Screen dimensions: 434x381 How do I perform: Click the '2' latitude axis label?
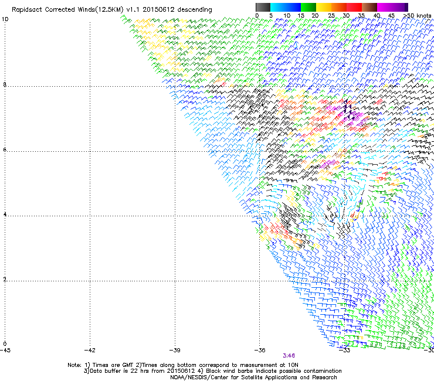pos(5,280)
